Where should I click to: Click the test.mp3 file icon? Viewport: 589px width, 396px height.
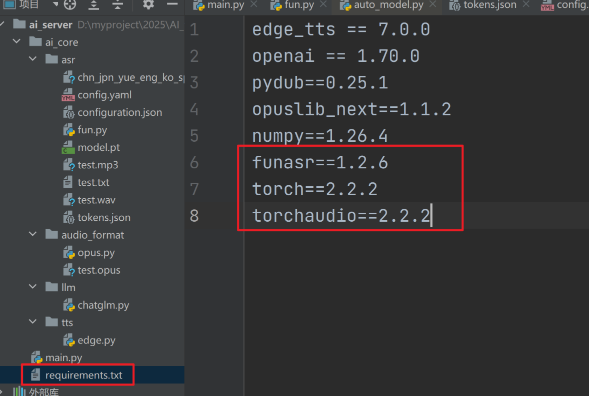pos(68,165)
